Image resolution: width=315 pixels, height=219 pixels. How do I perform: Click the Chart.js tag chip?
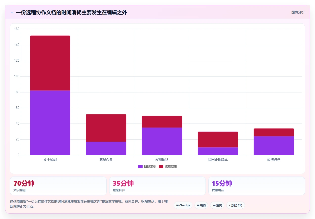(x=183, y=205)
